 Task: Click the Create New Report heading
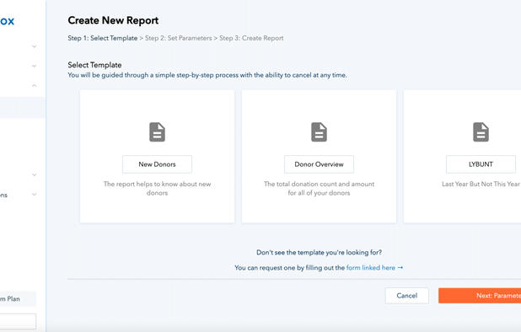click(113, 20)
